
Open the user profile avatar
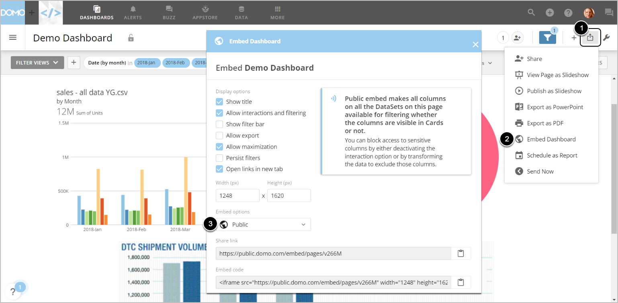point(589,13)
